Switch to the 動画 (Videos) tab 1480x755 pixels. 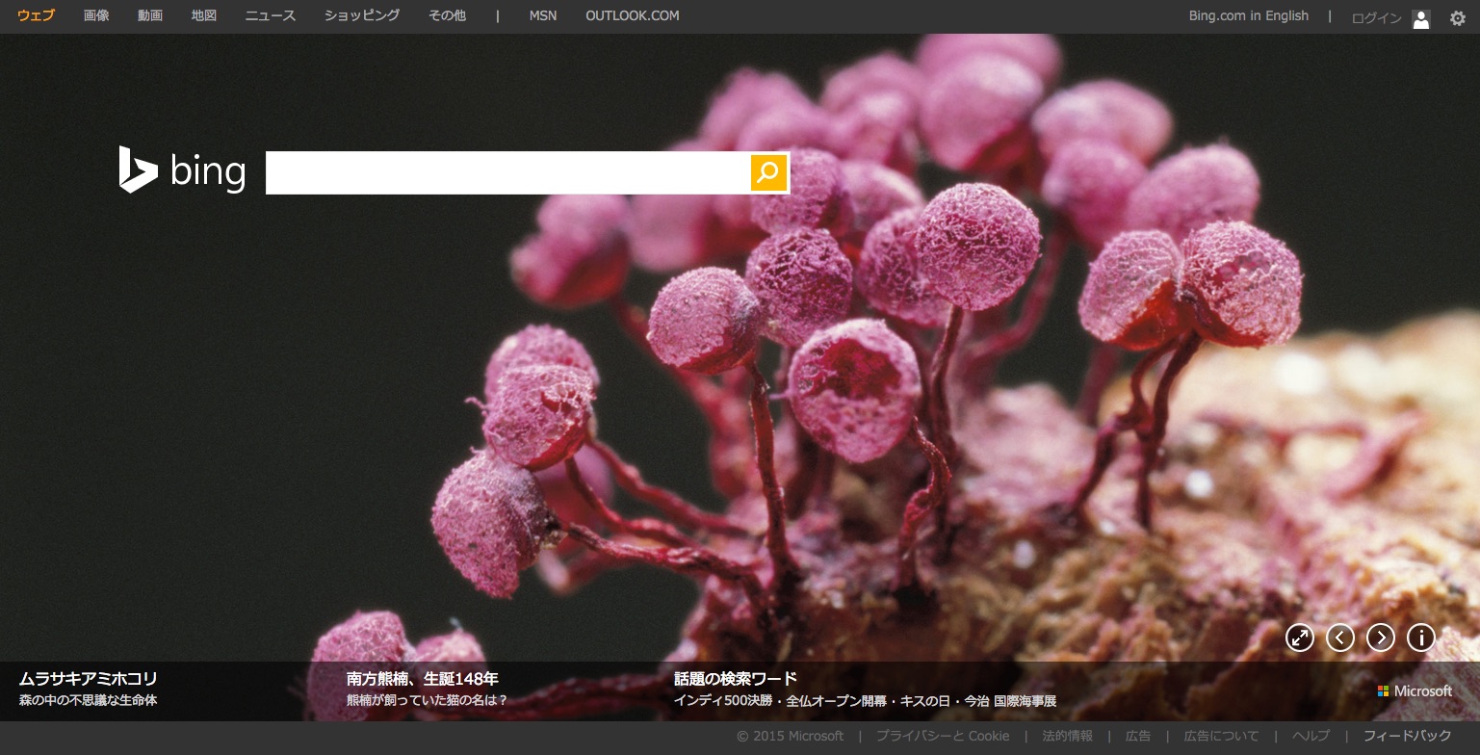150,15
